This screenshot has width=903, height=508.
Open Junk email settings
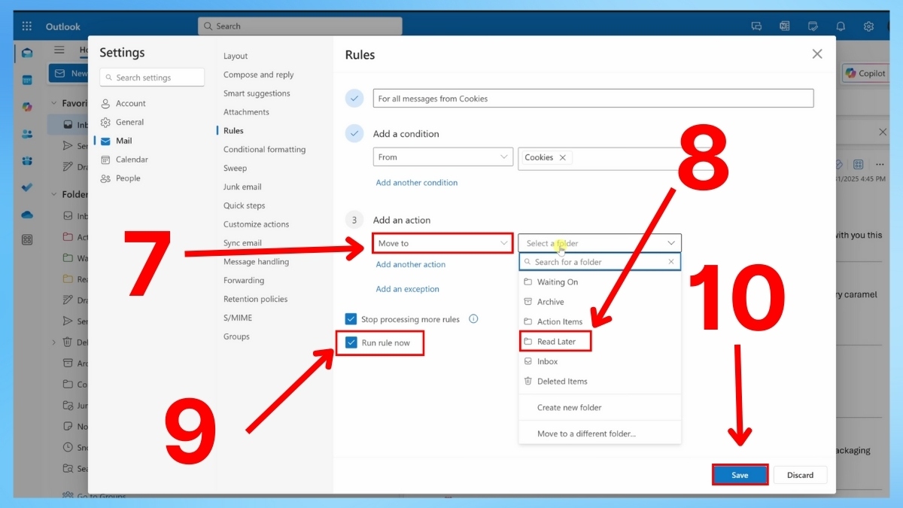point(242,187)
